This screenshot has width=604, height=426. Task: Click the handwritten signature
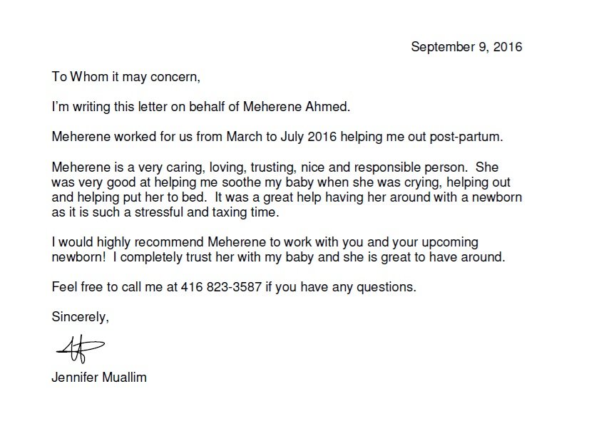click(x=78, y=348)
